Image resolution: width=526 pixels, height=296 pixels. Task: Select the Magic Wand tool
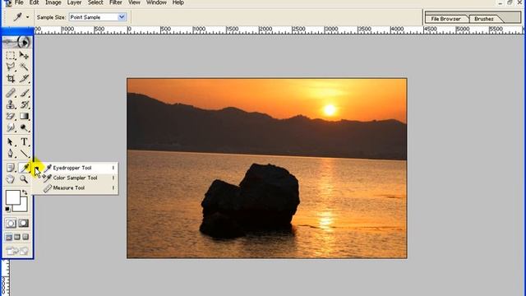click(24, 67)
